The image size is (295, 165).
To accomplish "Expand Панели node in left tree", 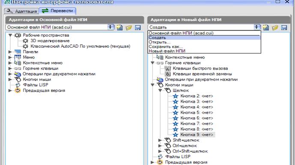I will [10, 52].
